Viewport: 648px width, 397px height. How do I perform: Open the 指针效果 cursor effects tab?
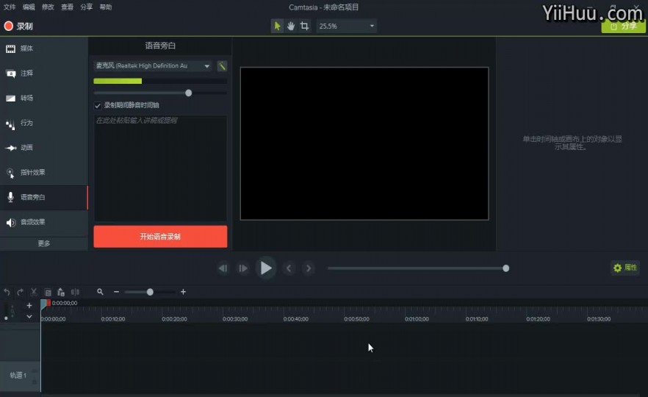pyautogui.click(x=44, y=173)
